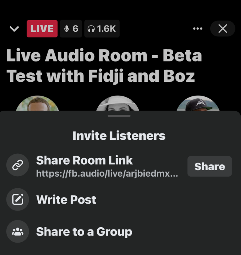Click the Write Post pencil icon
Viewport: 241px width, 255px height.
point(18,199)
